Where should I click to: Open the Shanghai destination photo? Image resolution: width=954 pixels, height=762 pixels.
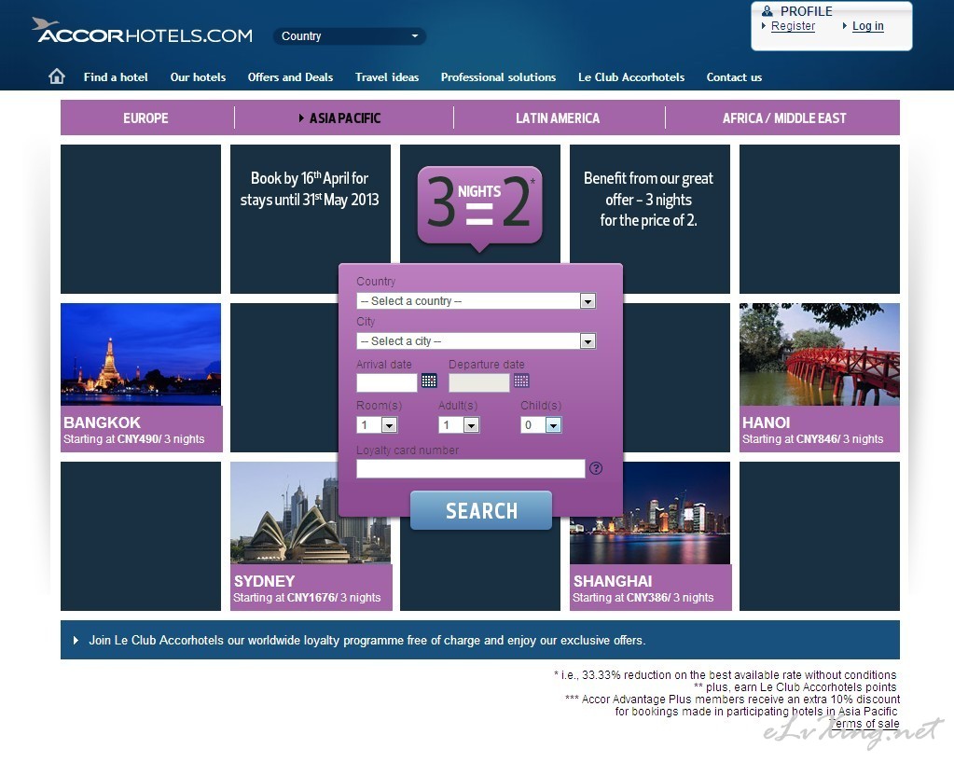(x=650, y=540)
